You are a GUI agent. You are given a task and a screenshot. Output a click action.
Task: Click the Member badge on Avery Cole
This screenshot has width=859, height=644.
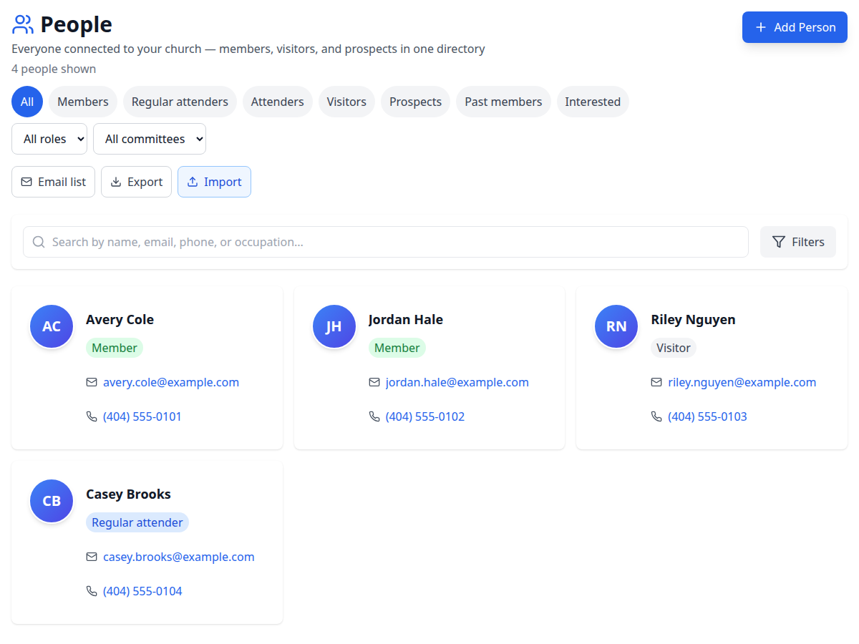click(x=115, y=348)
